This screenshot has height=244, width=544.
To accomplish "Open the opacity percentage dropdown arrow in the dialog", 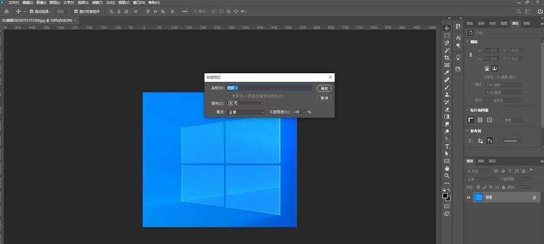I will click(304, 112).
